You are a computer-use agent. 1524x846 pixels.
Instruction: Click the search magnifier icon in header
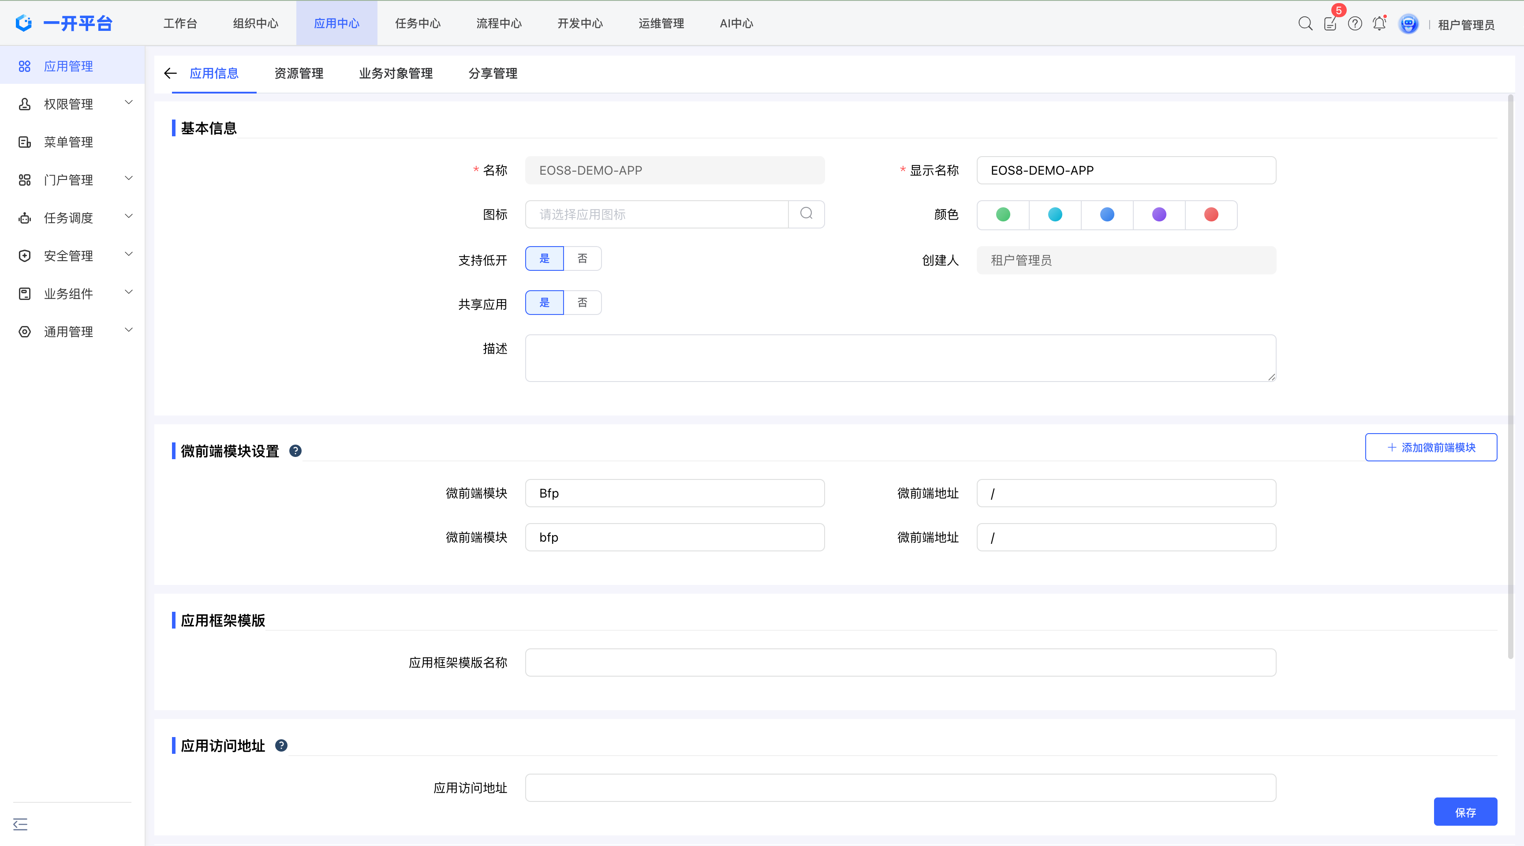1305,24
